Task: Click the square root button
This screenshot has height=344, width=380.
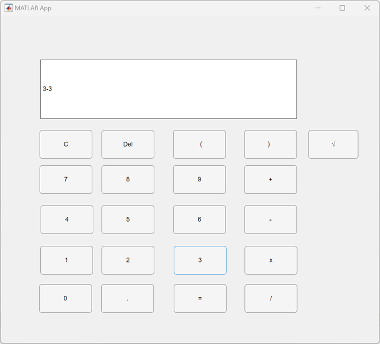Action: point(333,144)
